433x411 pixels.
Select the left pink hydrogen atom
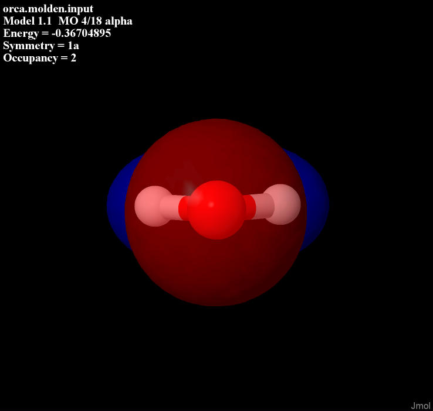click(x=154, y=206)
